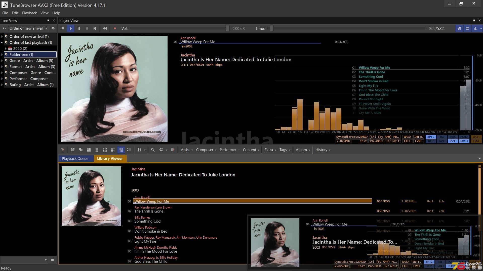Pause the current track
Screen dimensions: 483x271
pos(79,28)
